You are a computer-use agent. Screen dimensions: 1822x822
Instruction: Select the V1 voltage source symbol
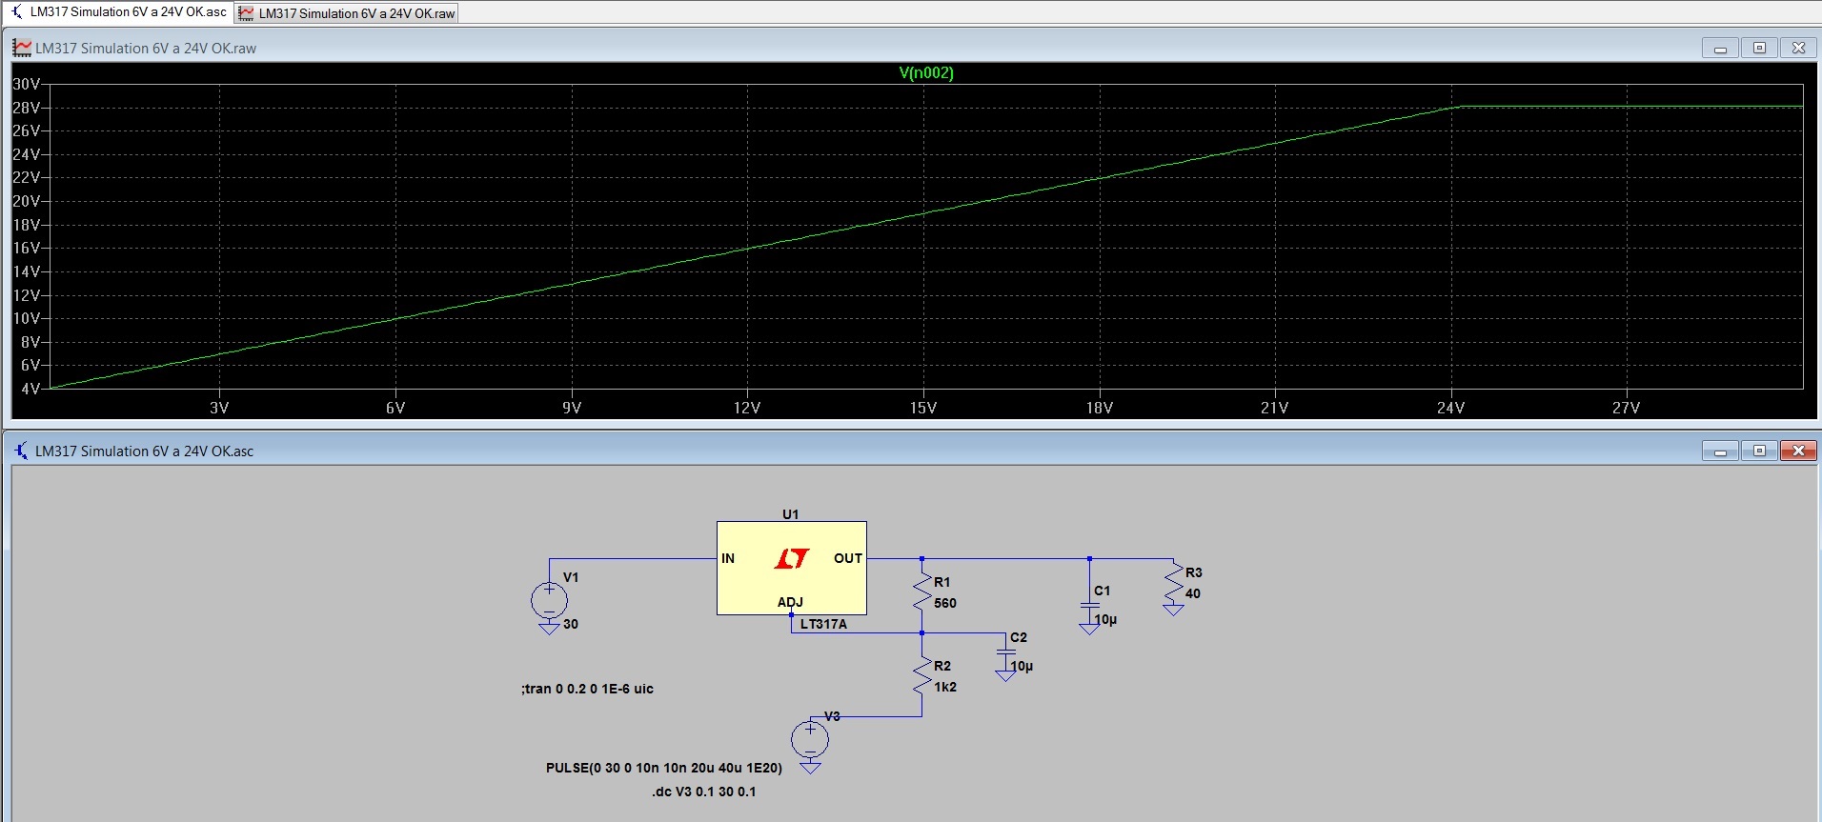[x=549, y=600]
